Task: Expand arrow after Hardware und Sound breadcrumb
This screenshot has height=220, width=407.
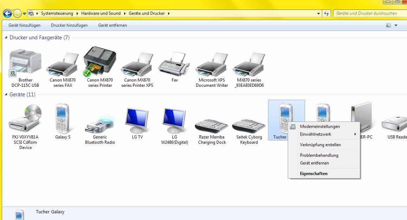Action: pos(125,13)
